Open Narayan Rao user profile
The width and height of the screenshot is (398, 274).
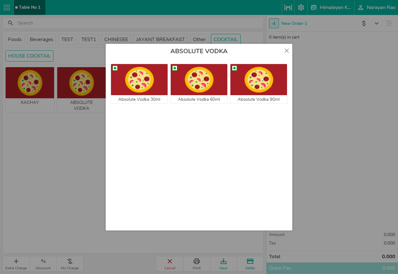pos(376,7)
